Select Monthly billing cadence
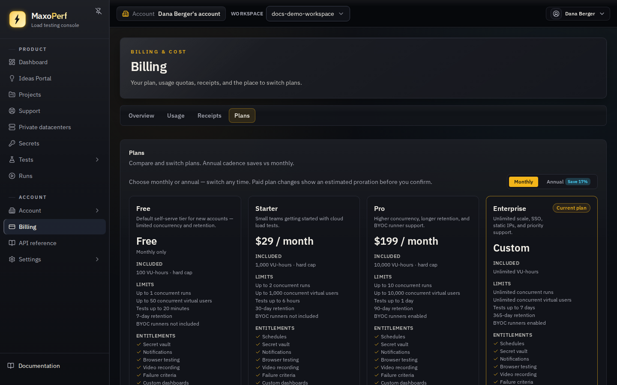Screen dimensions: 617x385 click(x=524, y=182)
